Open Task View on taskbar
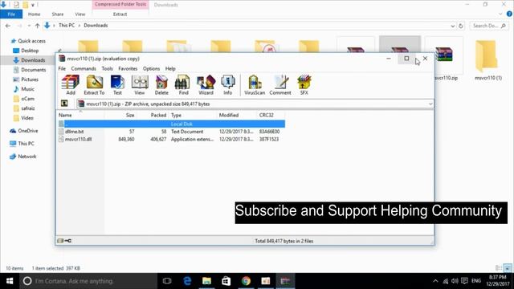The height and width of the screenshot is (289, 514). (x=167, y=281)
